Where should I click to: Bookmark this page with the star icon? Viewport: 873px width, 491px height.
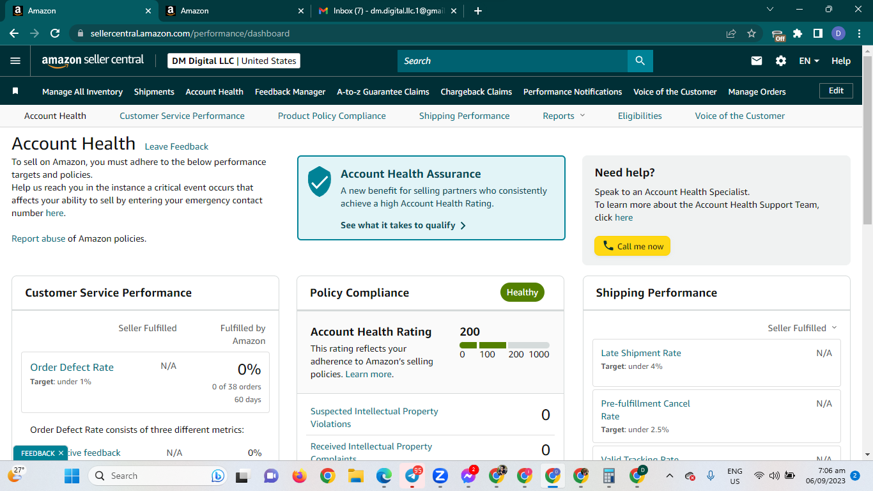click(752, 33)
